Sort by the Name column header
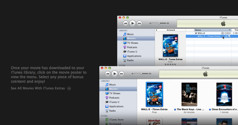 pos(213,30)
